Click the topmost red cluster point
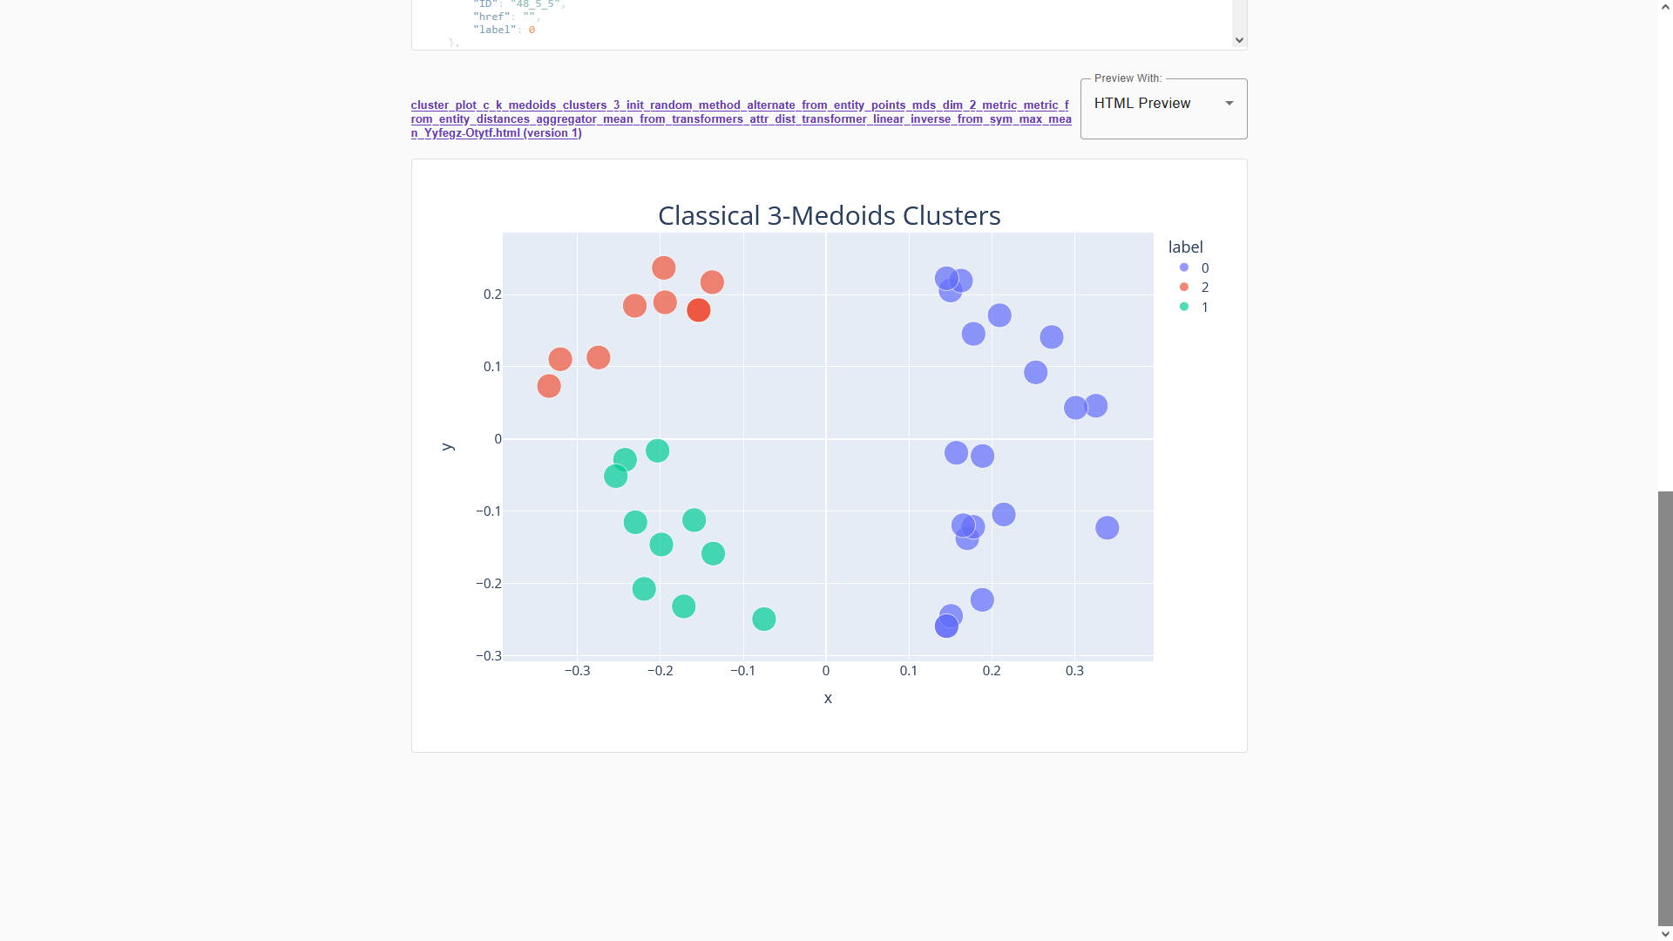Viewport: 1673px width, 941px height. pos(664,267)
